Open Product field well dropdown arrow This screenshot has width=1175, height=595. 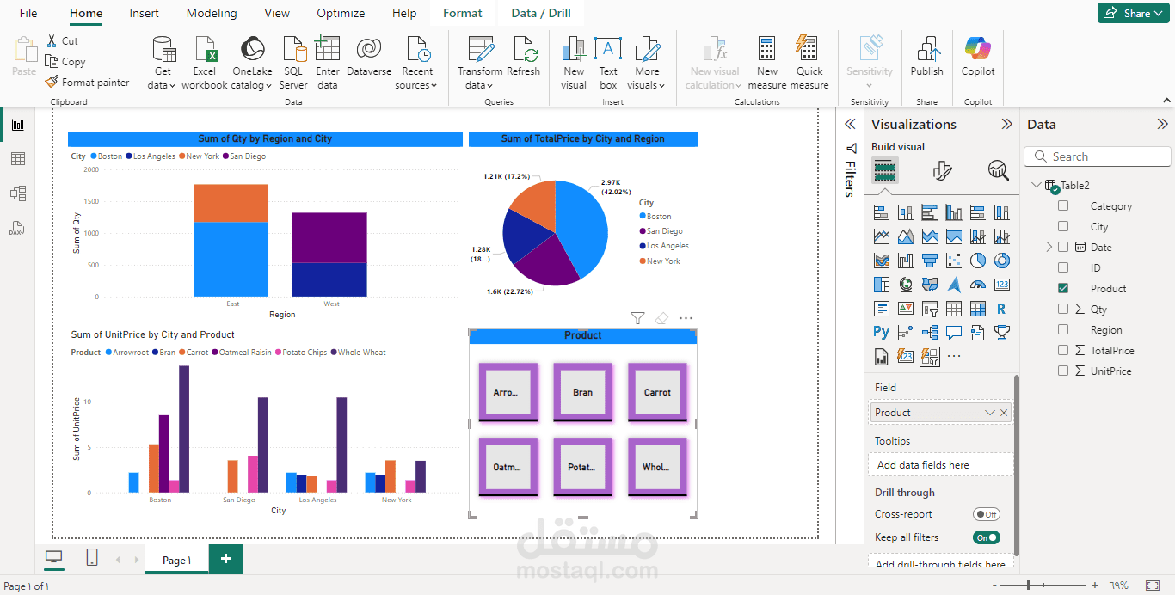[990, 413]
